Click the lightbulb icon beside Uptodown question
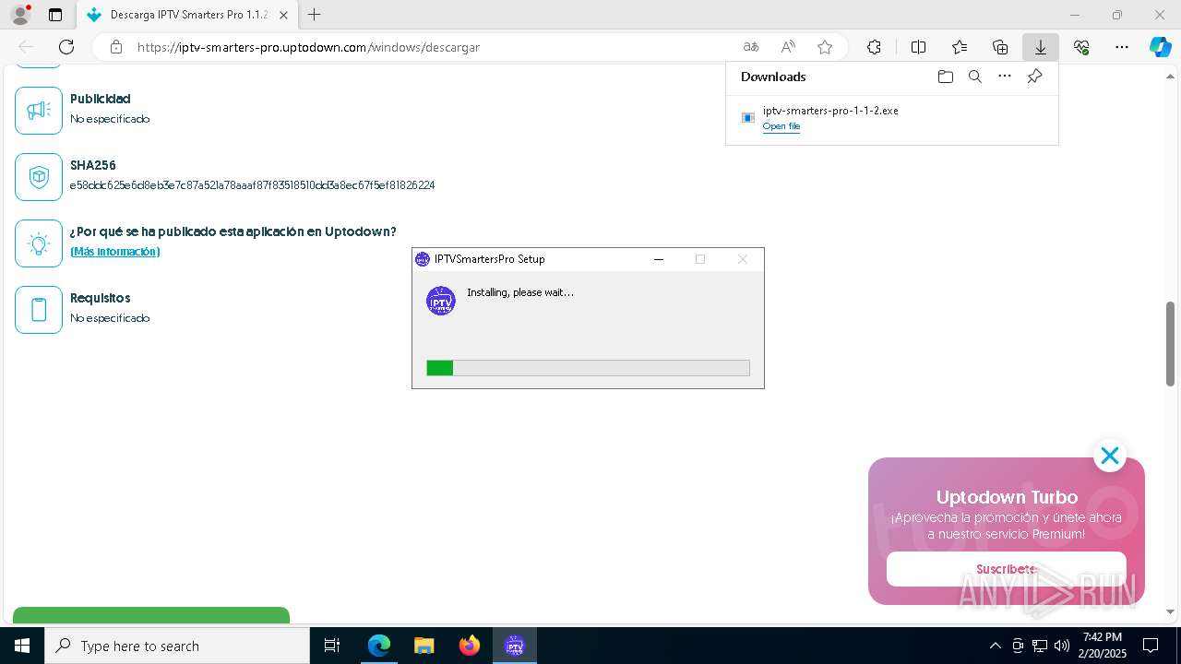Image resolution: width=1181 pixels, height=664 pixels. 39,243
